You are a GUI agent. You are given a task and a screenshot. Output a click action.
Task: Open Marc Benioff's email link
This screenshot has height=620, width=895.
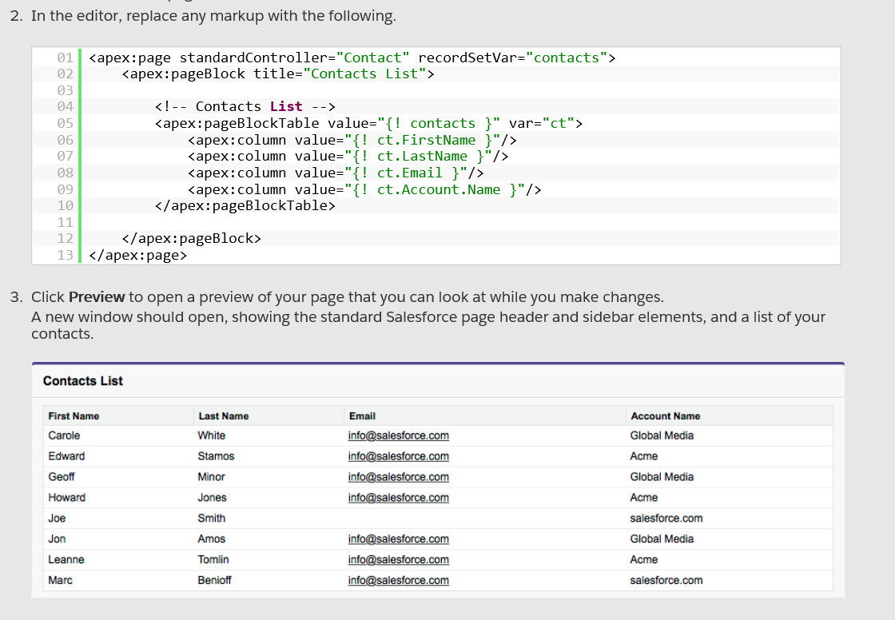tap(398, 581)
